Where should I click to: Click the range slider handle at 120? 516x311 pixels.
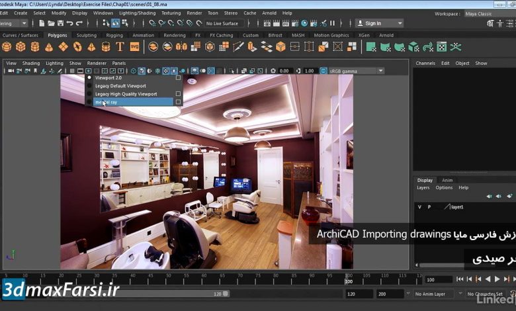coord(226,294)
